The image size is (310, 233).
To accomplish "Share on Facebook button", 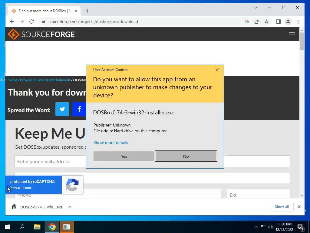I will (79, 109).
